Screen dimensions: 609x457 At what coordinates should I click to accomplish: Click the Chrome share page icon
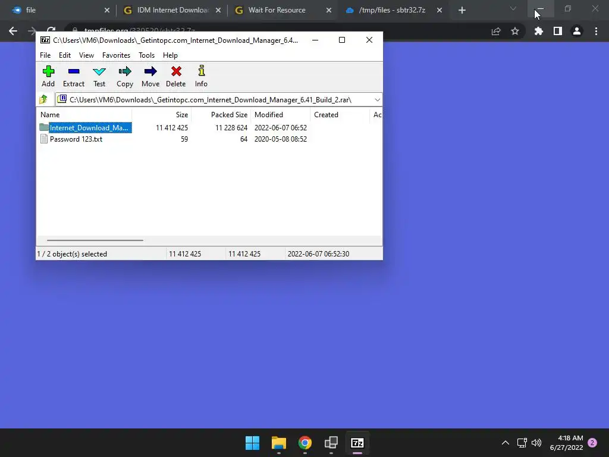point(496,31)
